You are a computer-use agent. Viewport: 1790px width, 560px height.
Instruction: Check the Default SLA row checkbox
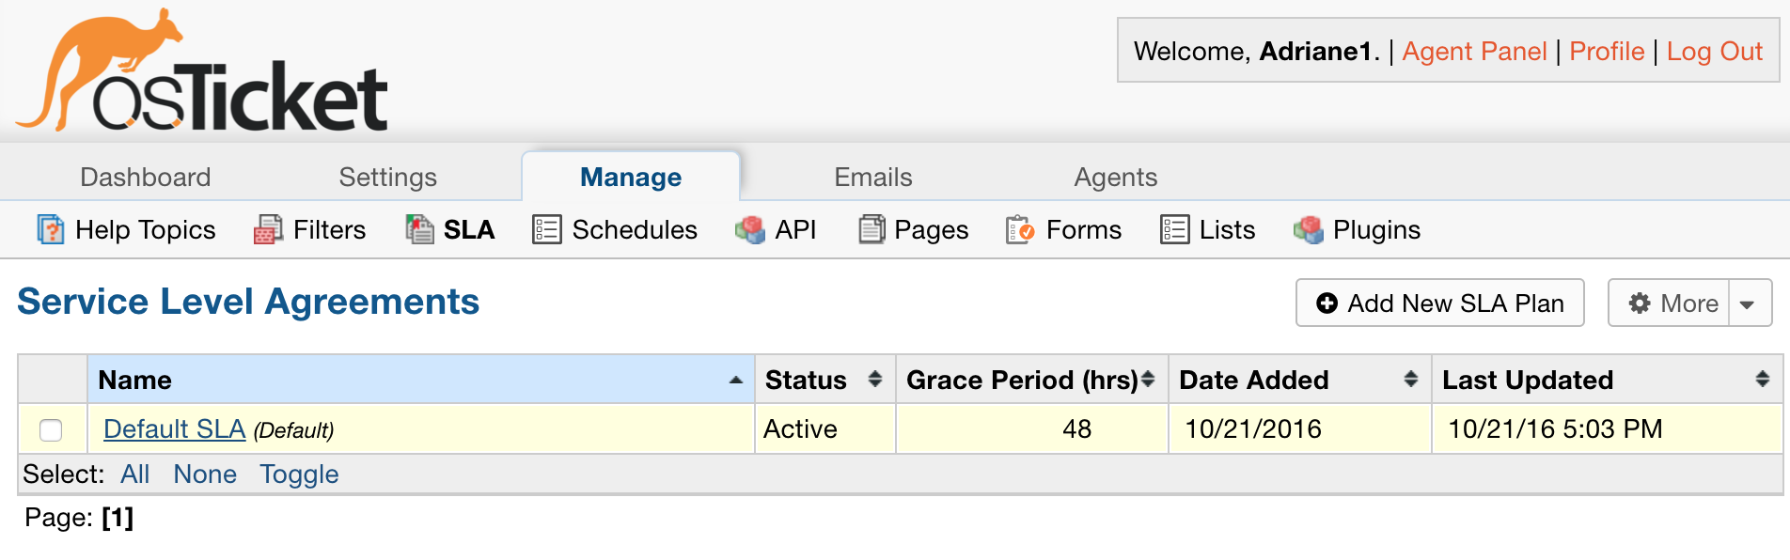click(x=51, y=429)
